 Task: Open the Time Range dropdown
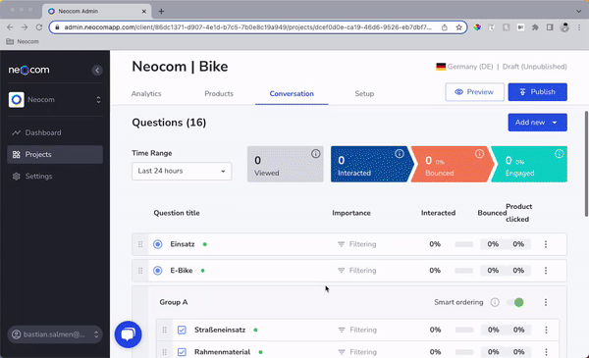pyautogui.click(x=182, y=171)
